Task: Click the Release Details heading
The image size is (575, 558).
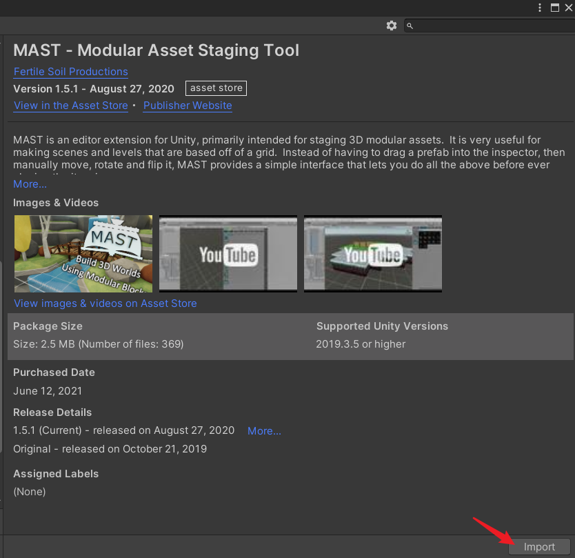Action: 52,412
